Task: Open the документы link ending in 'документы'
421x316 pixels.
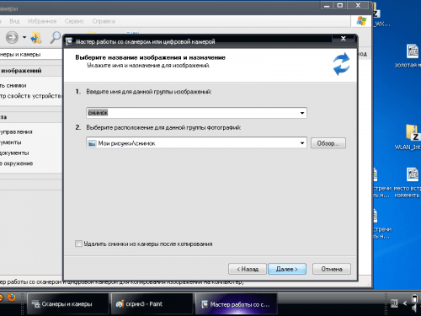Action: point(14,153)
